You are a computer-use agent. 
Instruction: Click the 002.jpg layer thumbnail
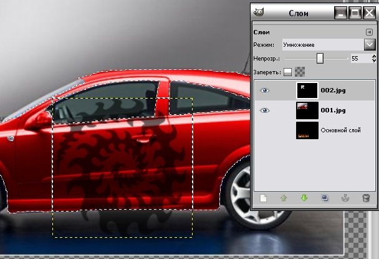point(307,91)
